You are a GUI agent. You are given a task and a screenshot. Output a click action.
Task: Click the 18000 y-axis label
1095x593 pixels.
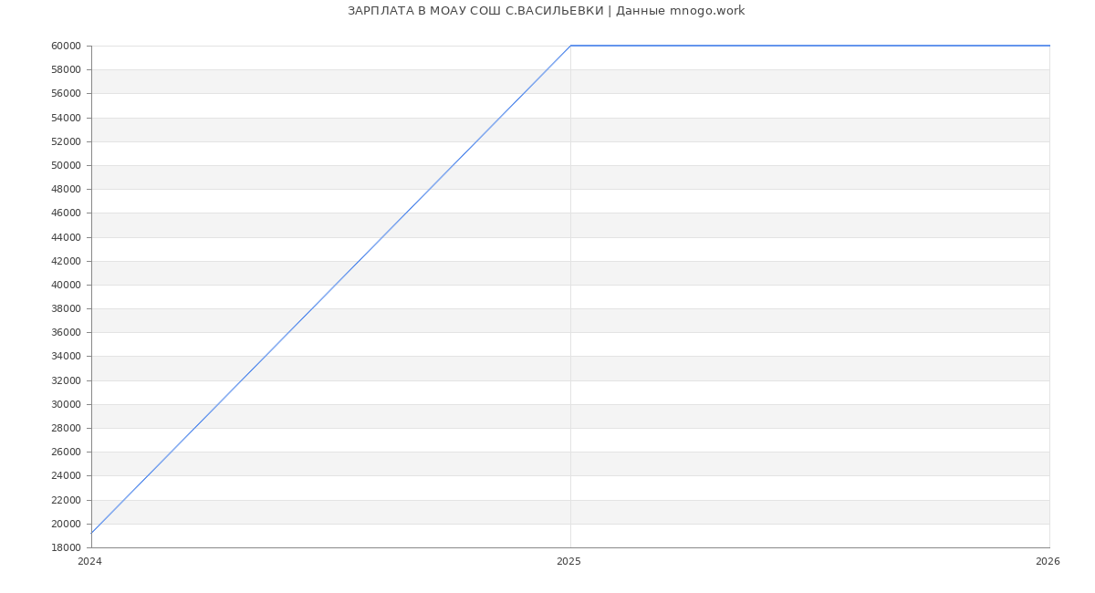pos(66,548)
